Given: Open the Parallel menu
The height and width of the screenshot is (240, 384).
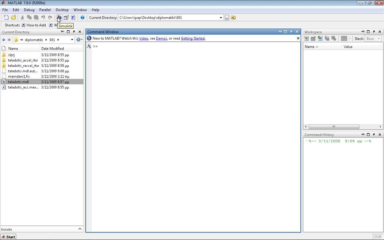Looking at the screenshot, I should 45,10.
